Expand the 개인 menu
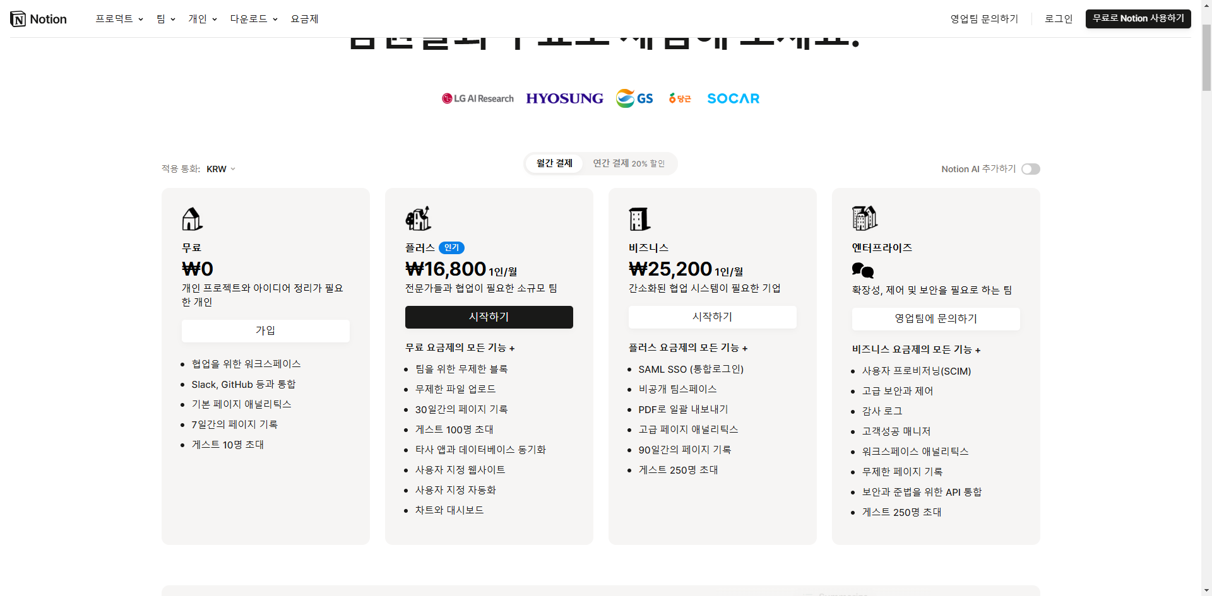The image size is (1212, 596). tap(203, 19)
